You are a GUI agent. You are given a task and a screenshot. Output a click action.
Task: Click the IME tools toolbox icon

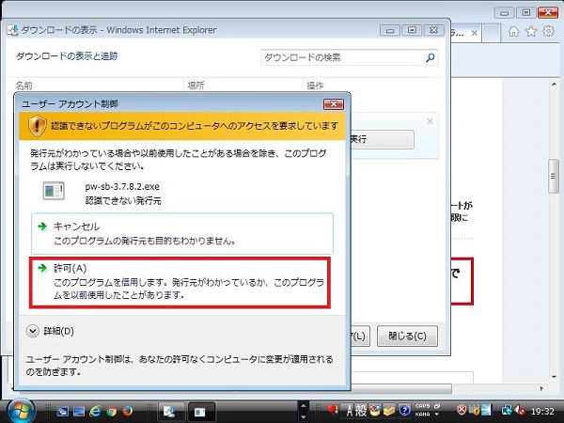pos(389,410)
